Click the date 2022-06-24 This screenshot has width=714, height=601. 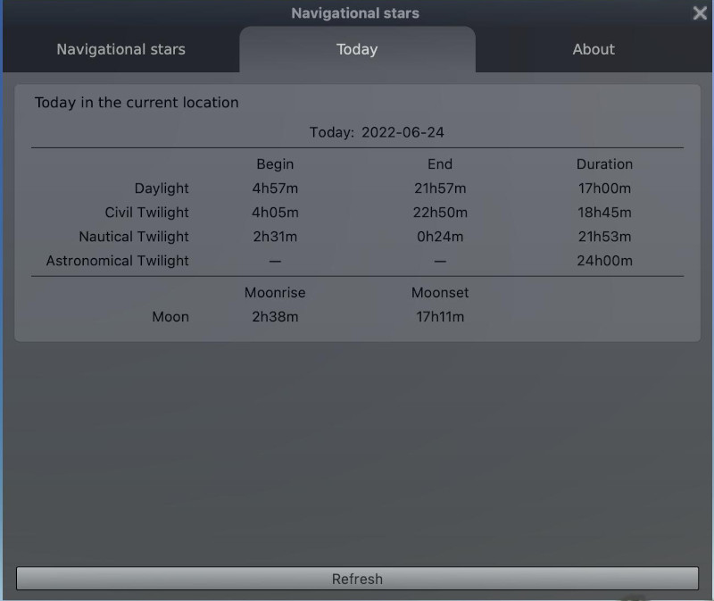[x=403, y=132]
